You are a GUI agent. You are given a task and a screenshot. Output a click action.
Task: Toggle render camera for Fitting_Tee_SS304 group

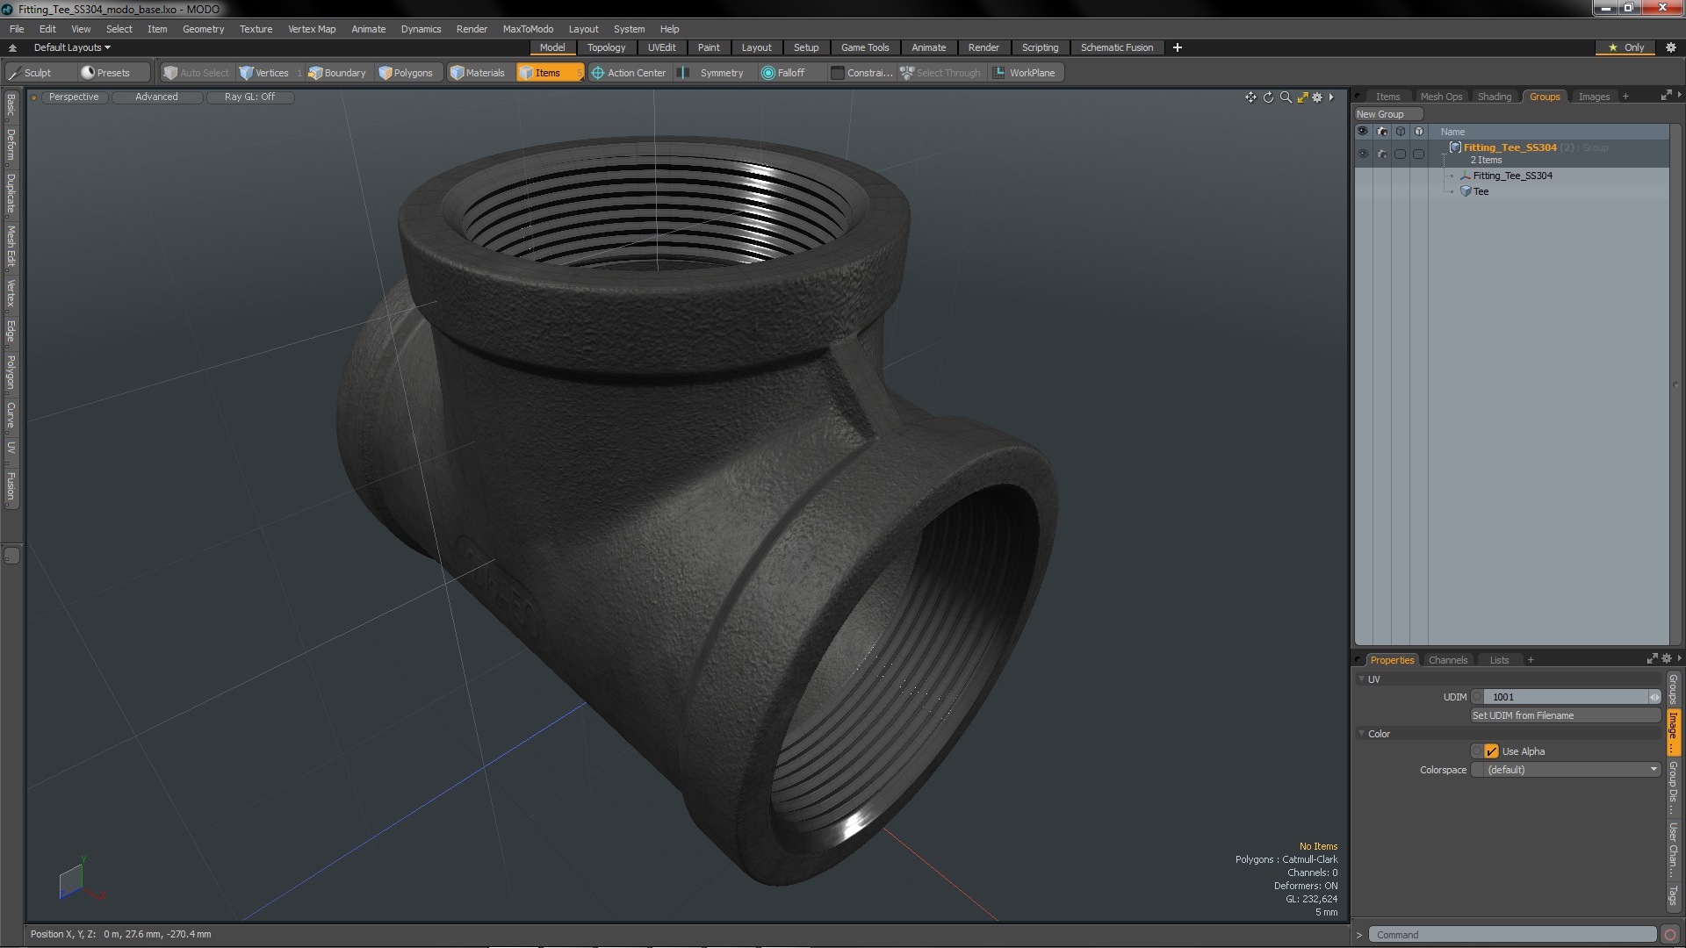(1382, 154)
